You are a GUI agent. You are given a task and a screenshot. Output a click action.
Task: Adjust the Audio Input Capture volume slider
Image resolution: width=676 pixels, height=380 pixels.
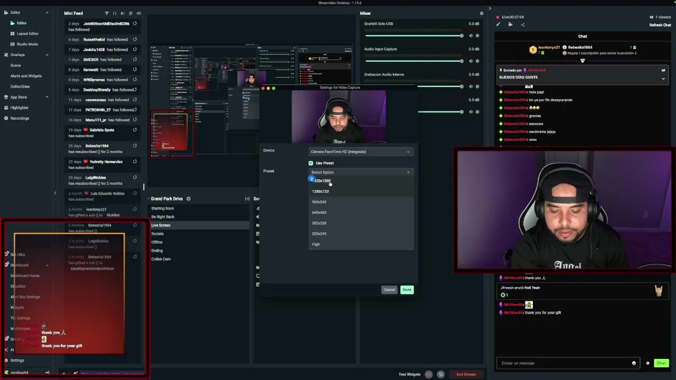pyautogui.click(x=414, y=61)
